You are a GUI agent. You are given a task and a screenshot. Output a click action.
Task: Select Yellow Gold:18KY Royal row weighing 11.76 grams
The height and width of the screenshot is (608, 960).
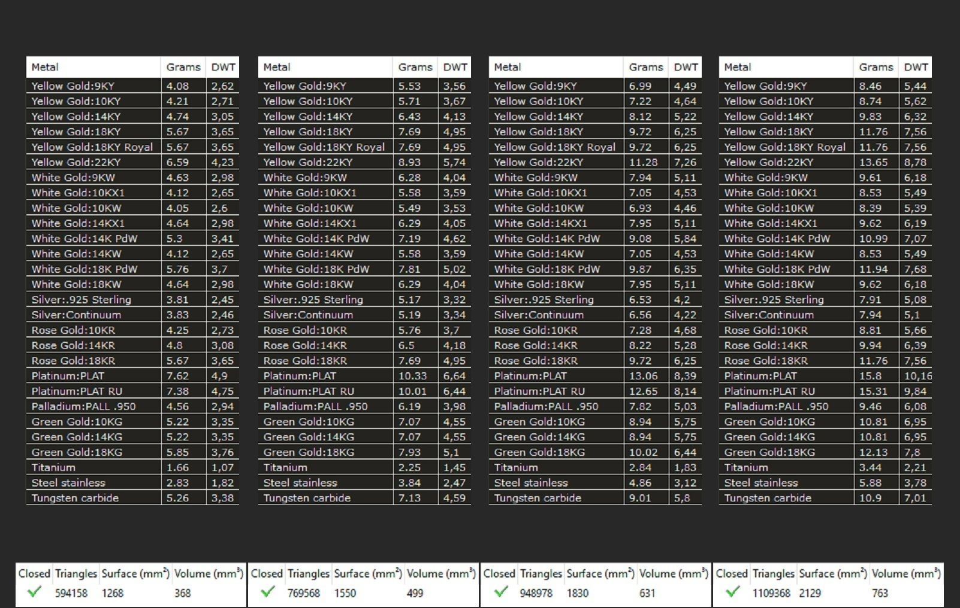click(825, 147)
